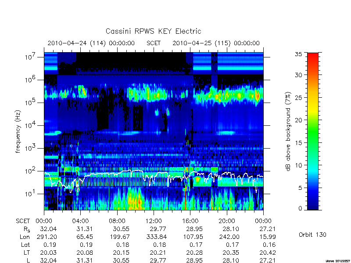Click the 'Lat' row label

25,245
